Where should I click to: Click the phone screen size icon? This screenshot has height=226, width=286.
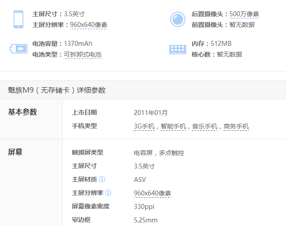click(18, 19)
